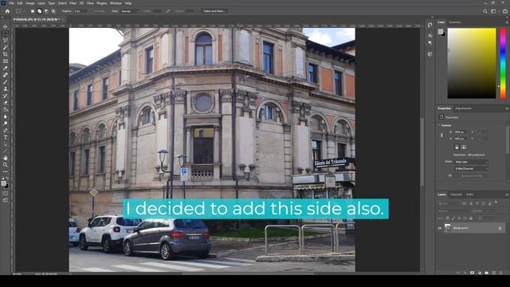Select the Frame tool

coord(6,61)
